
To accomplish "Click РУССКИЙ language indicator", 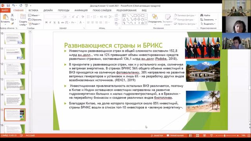I will tap(30, 136).
